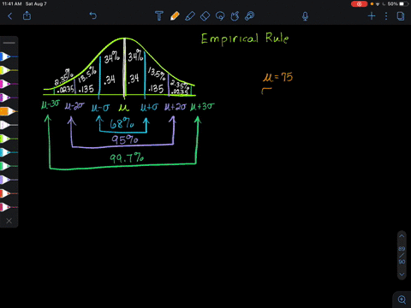Screen dimensions: 411x308
Task: Pick the lime green pen
Action: click(9, 139)
